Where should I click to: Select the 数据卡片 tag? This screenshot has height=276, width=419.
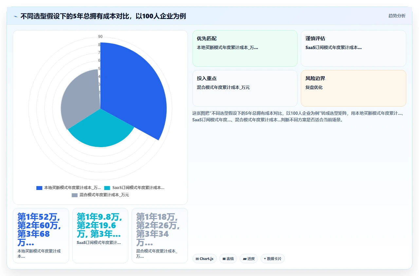coord(273,259)
